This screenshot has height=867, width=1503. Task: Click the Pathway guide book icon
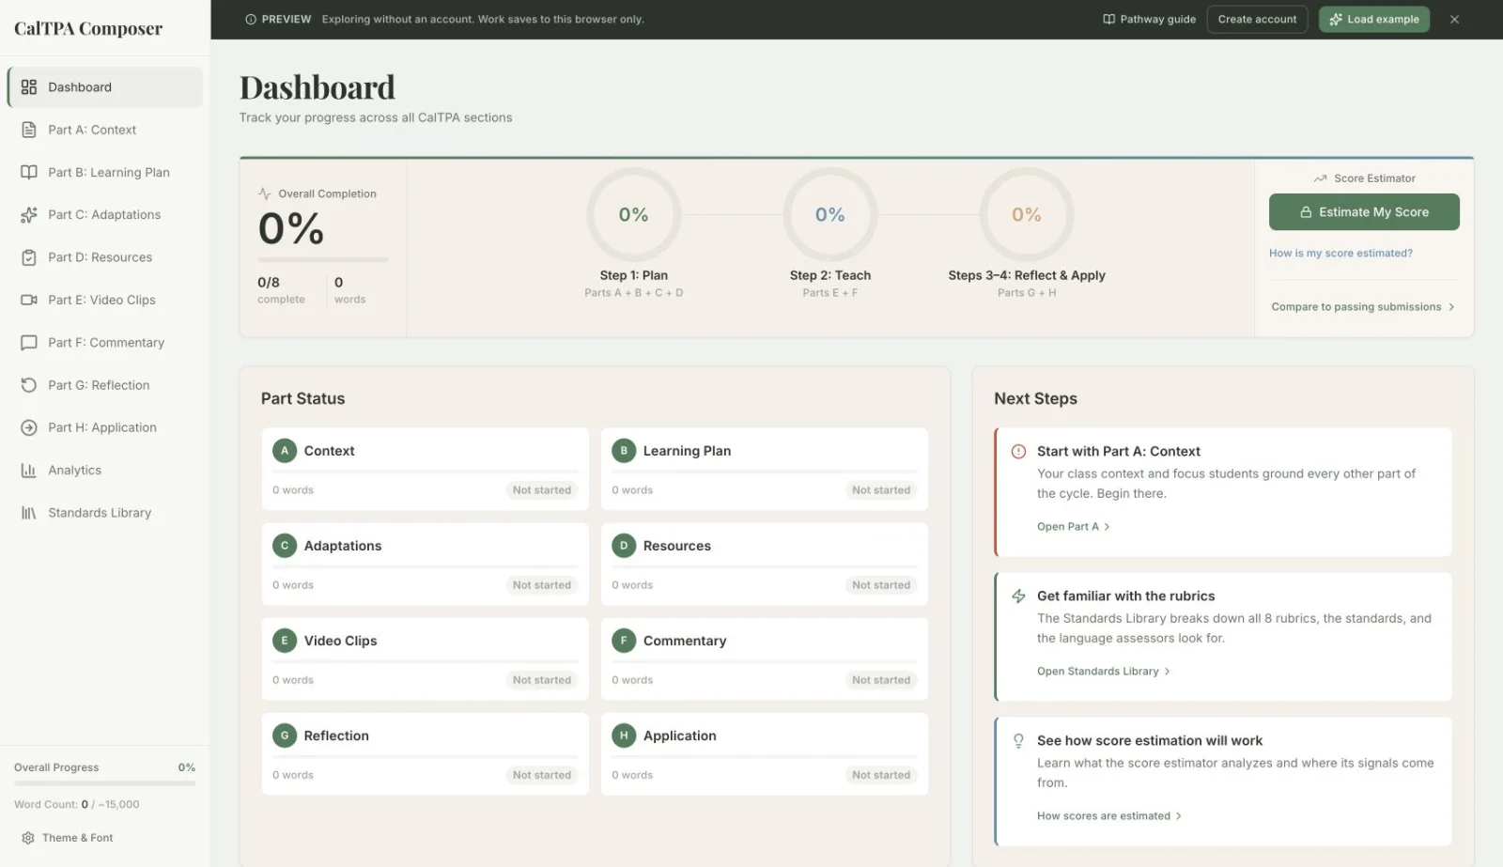click(1108, 19)
